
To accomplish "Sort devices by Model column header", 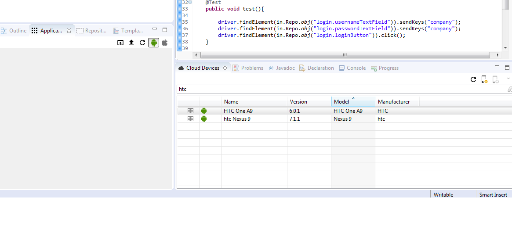I will click(x=341, y=102).
